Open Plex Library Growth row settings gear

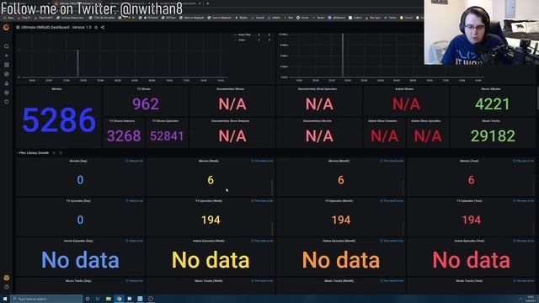pos(54,153)
